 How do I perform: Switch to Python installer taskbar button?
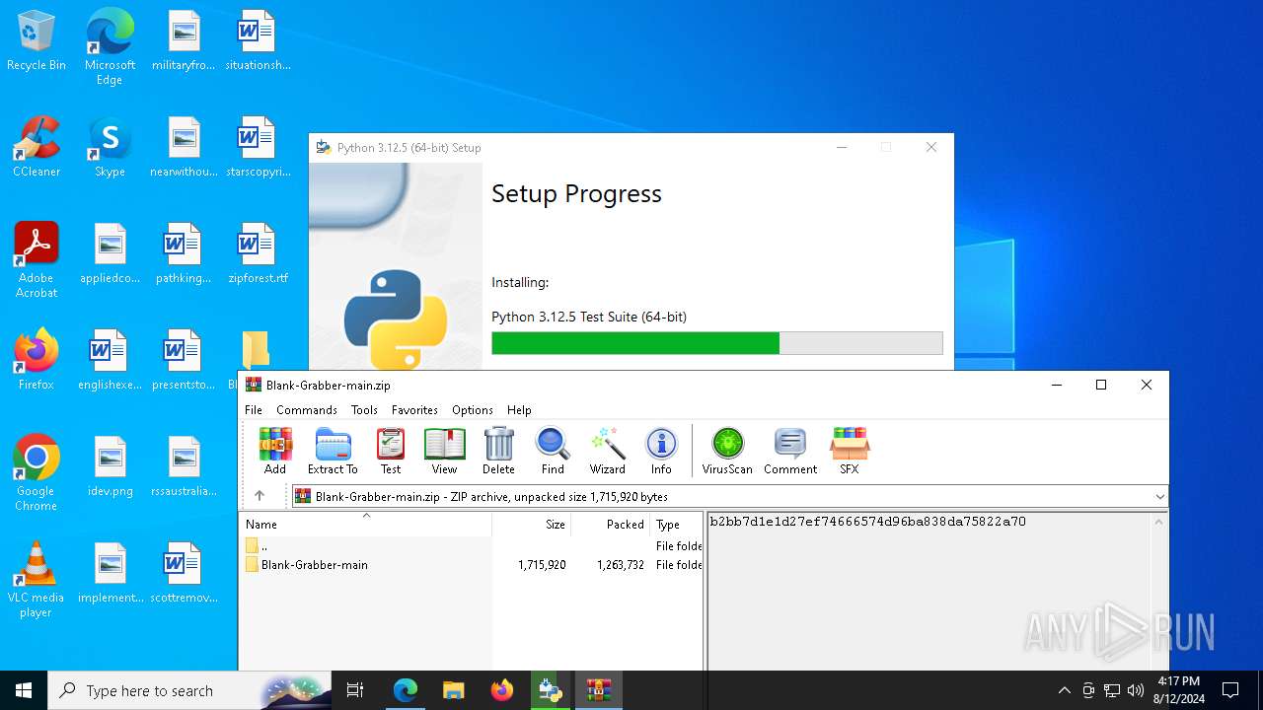(x=551, y=690)
